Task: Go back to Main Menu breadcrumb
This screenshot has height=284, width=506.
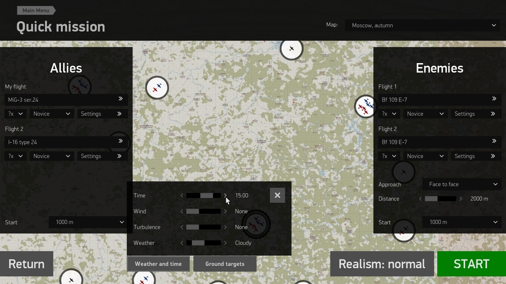Action: (36, 10)
